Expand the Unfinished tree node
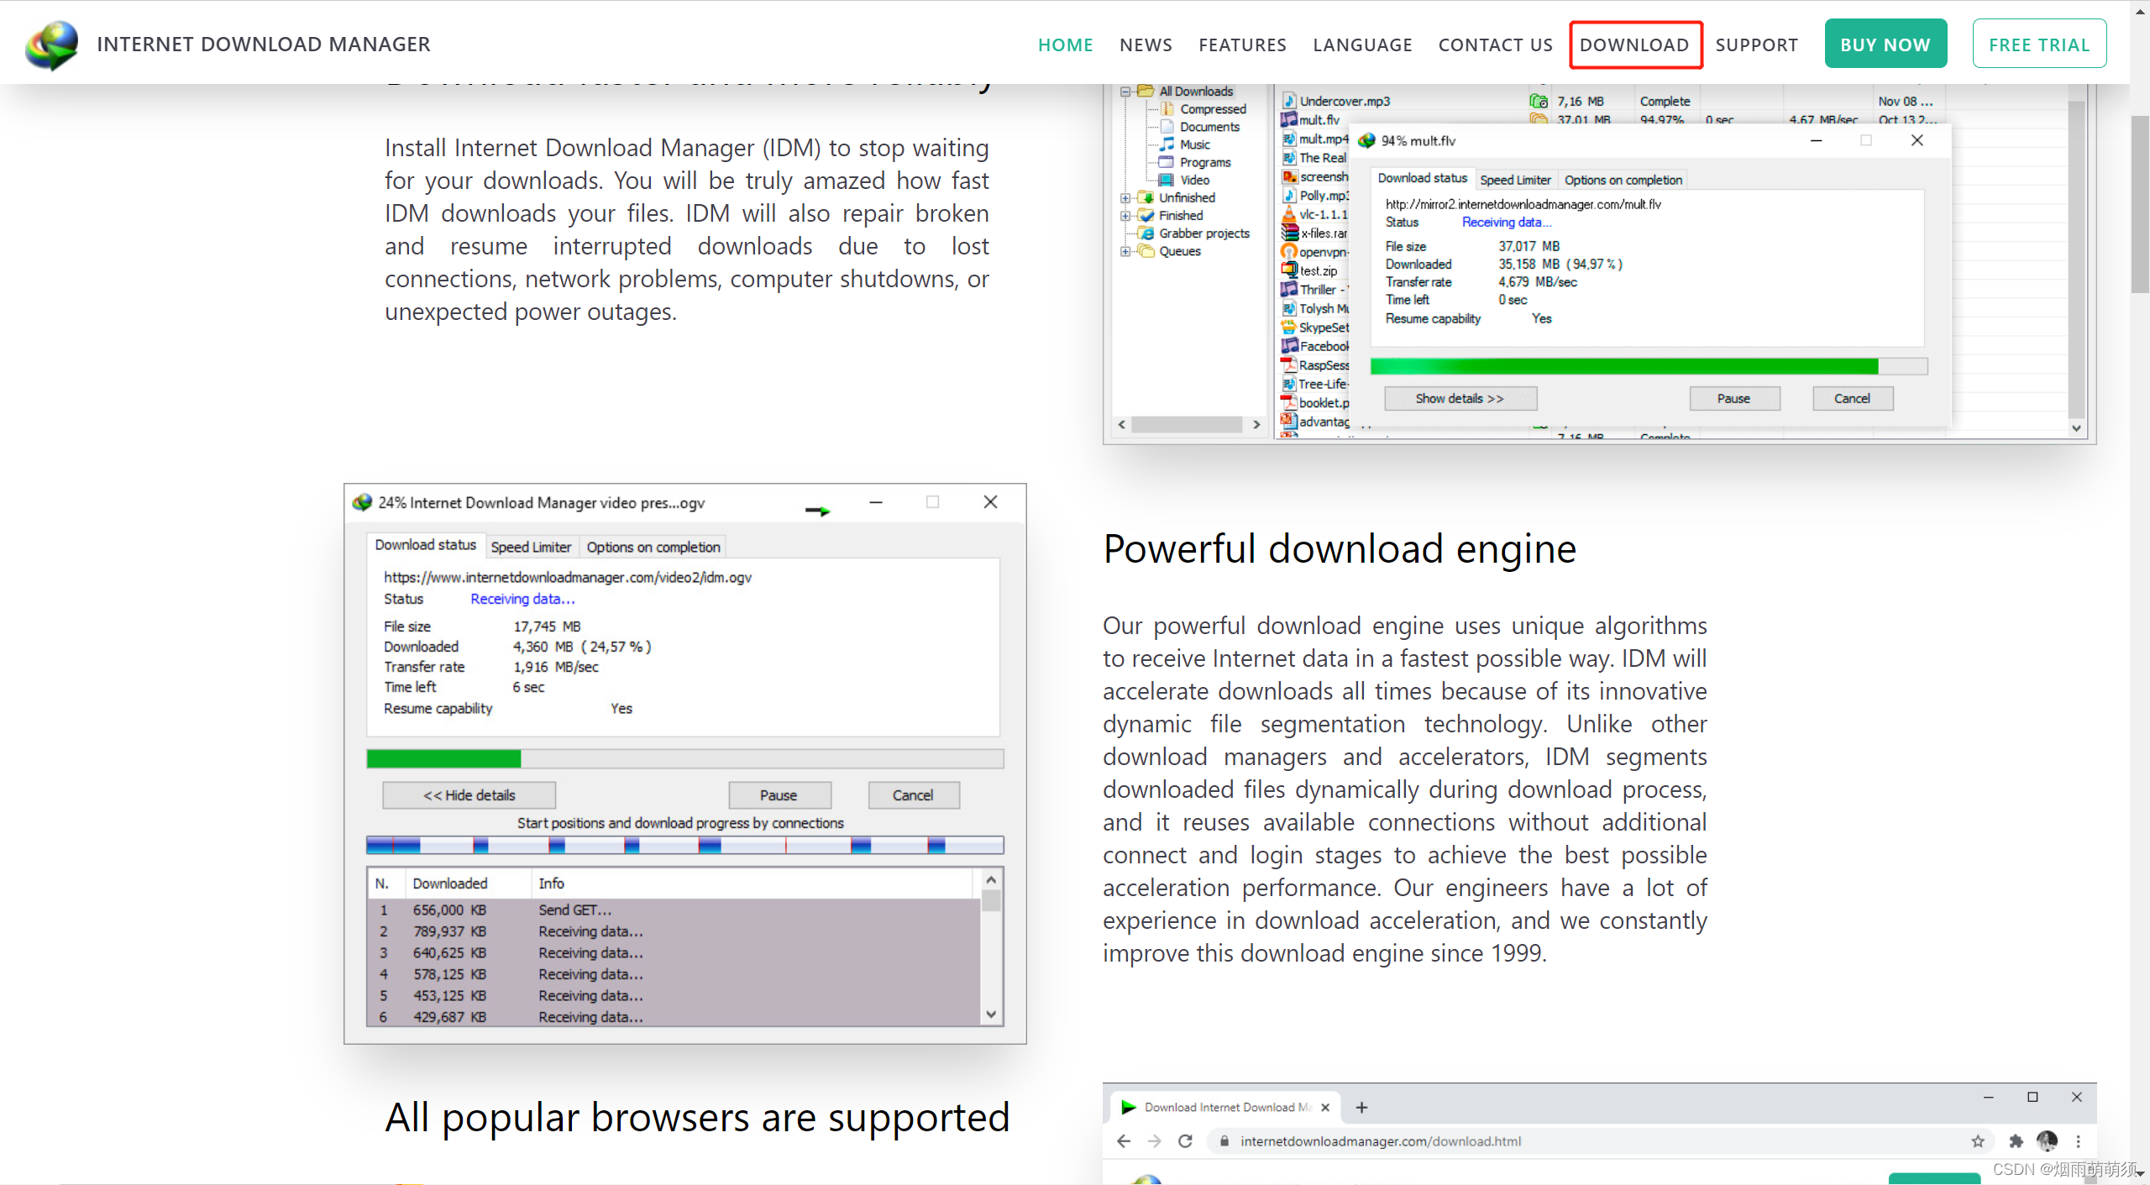Viewport: 2150px width, 1185px height. coord(1125,198)
